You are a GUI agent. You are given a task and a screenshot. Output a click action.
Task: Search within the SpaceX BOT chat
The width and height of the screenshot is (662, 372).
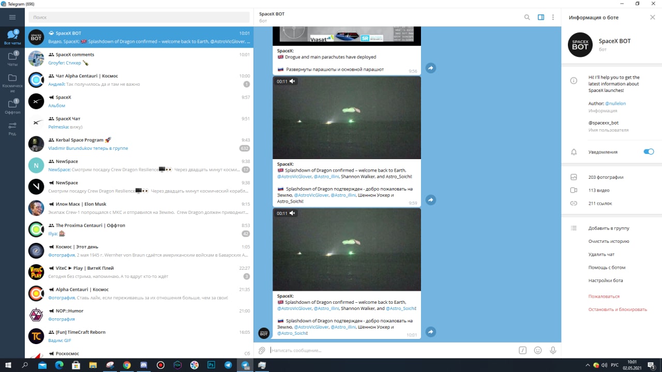pos(527,17)
